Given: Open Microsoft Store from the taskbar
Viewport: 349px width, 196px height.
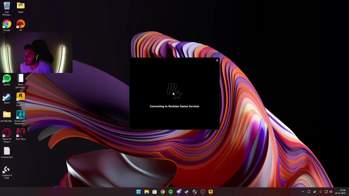Looking at the screenshot, I should (x=155, y=192).
